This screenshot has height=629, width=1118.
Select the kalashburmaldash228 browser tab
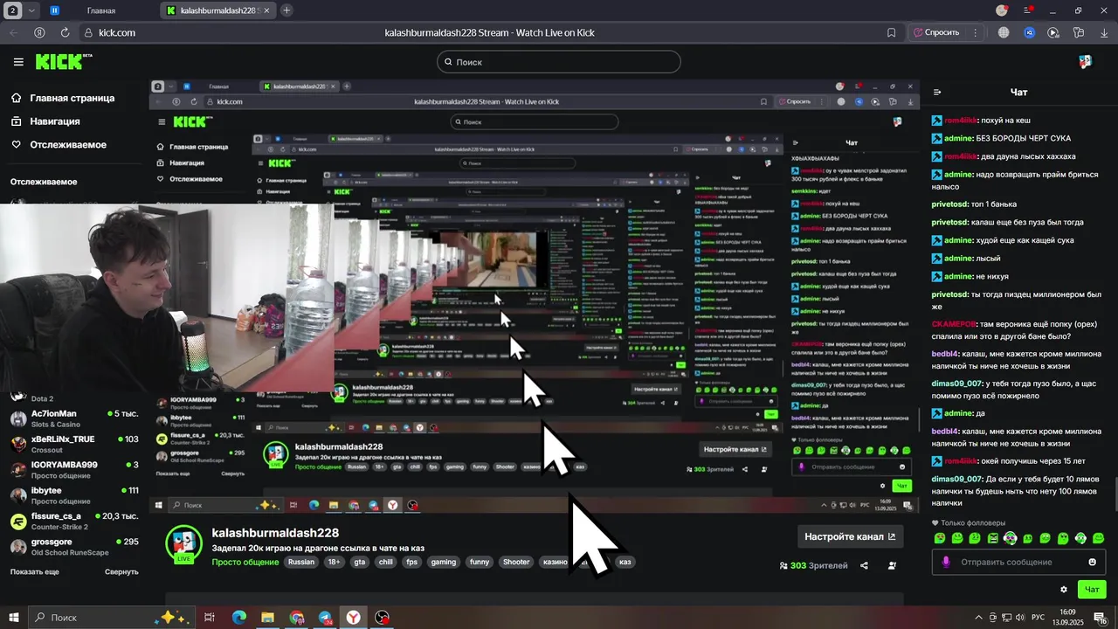[x=218, y=10]
